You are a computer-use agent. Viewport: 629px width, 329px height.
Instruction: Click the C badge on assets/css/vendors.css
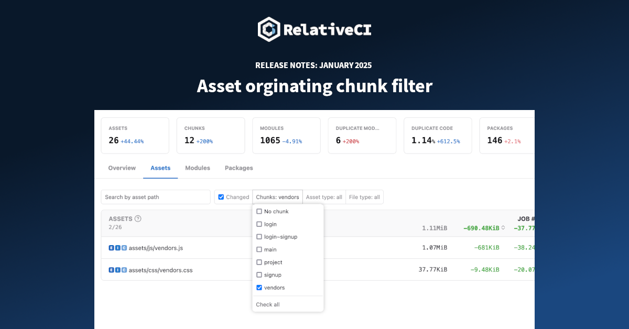pos(123,270)
